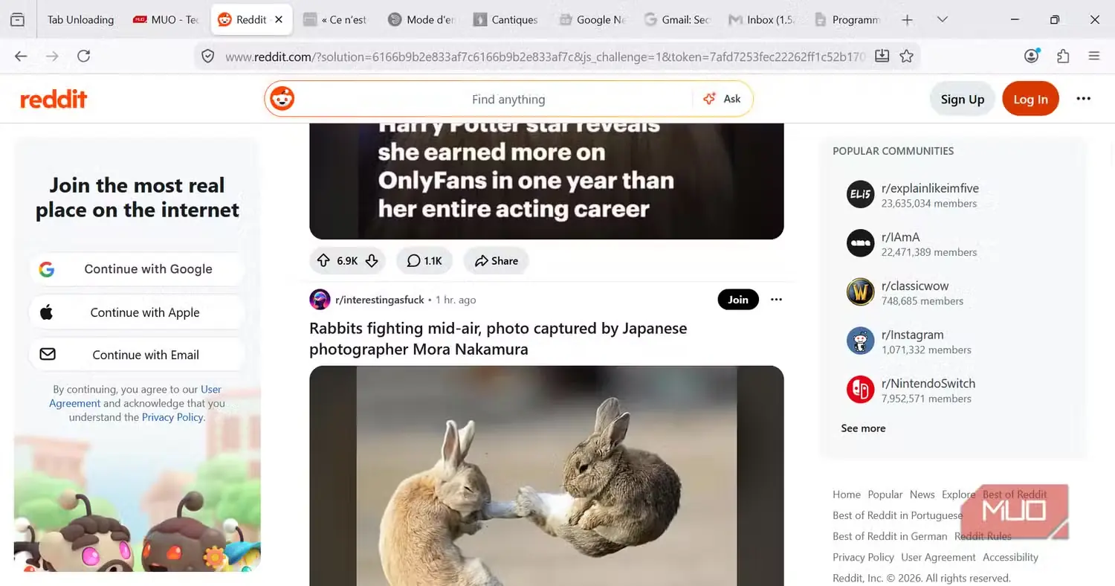
Task: Open the tracking protection shield in the address bar
Action: pyautogui.click(x=209, y=56)
